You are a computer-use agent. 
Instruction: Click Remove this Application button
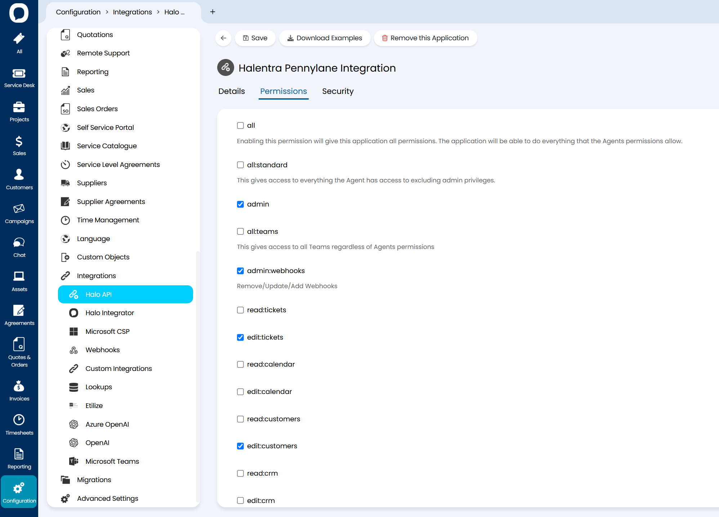pos(425,38)
